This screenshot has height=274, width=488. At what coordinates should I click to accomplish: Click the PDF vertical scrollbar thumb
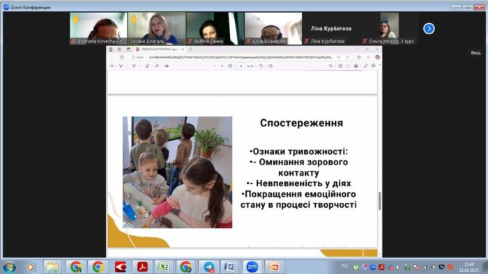(379, 201)
